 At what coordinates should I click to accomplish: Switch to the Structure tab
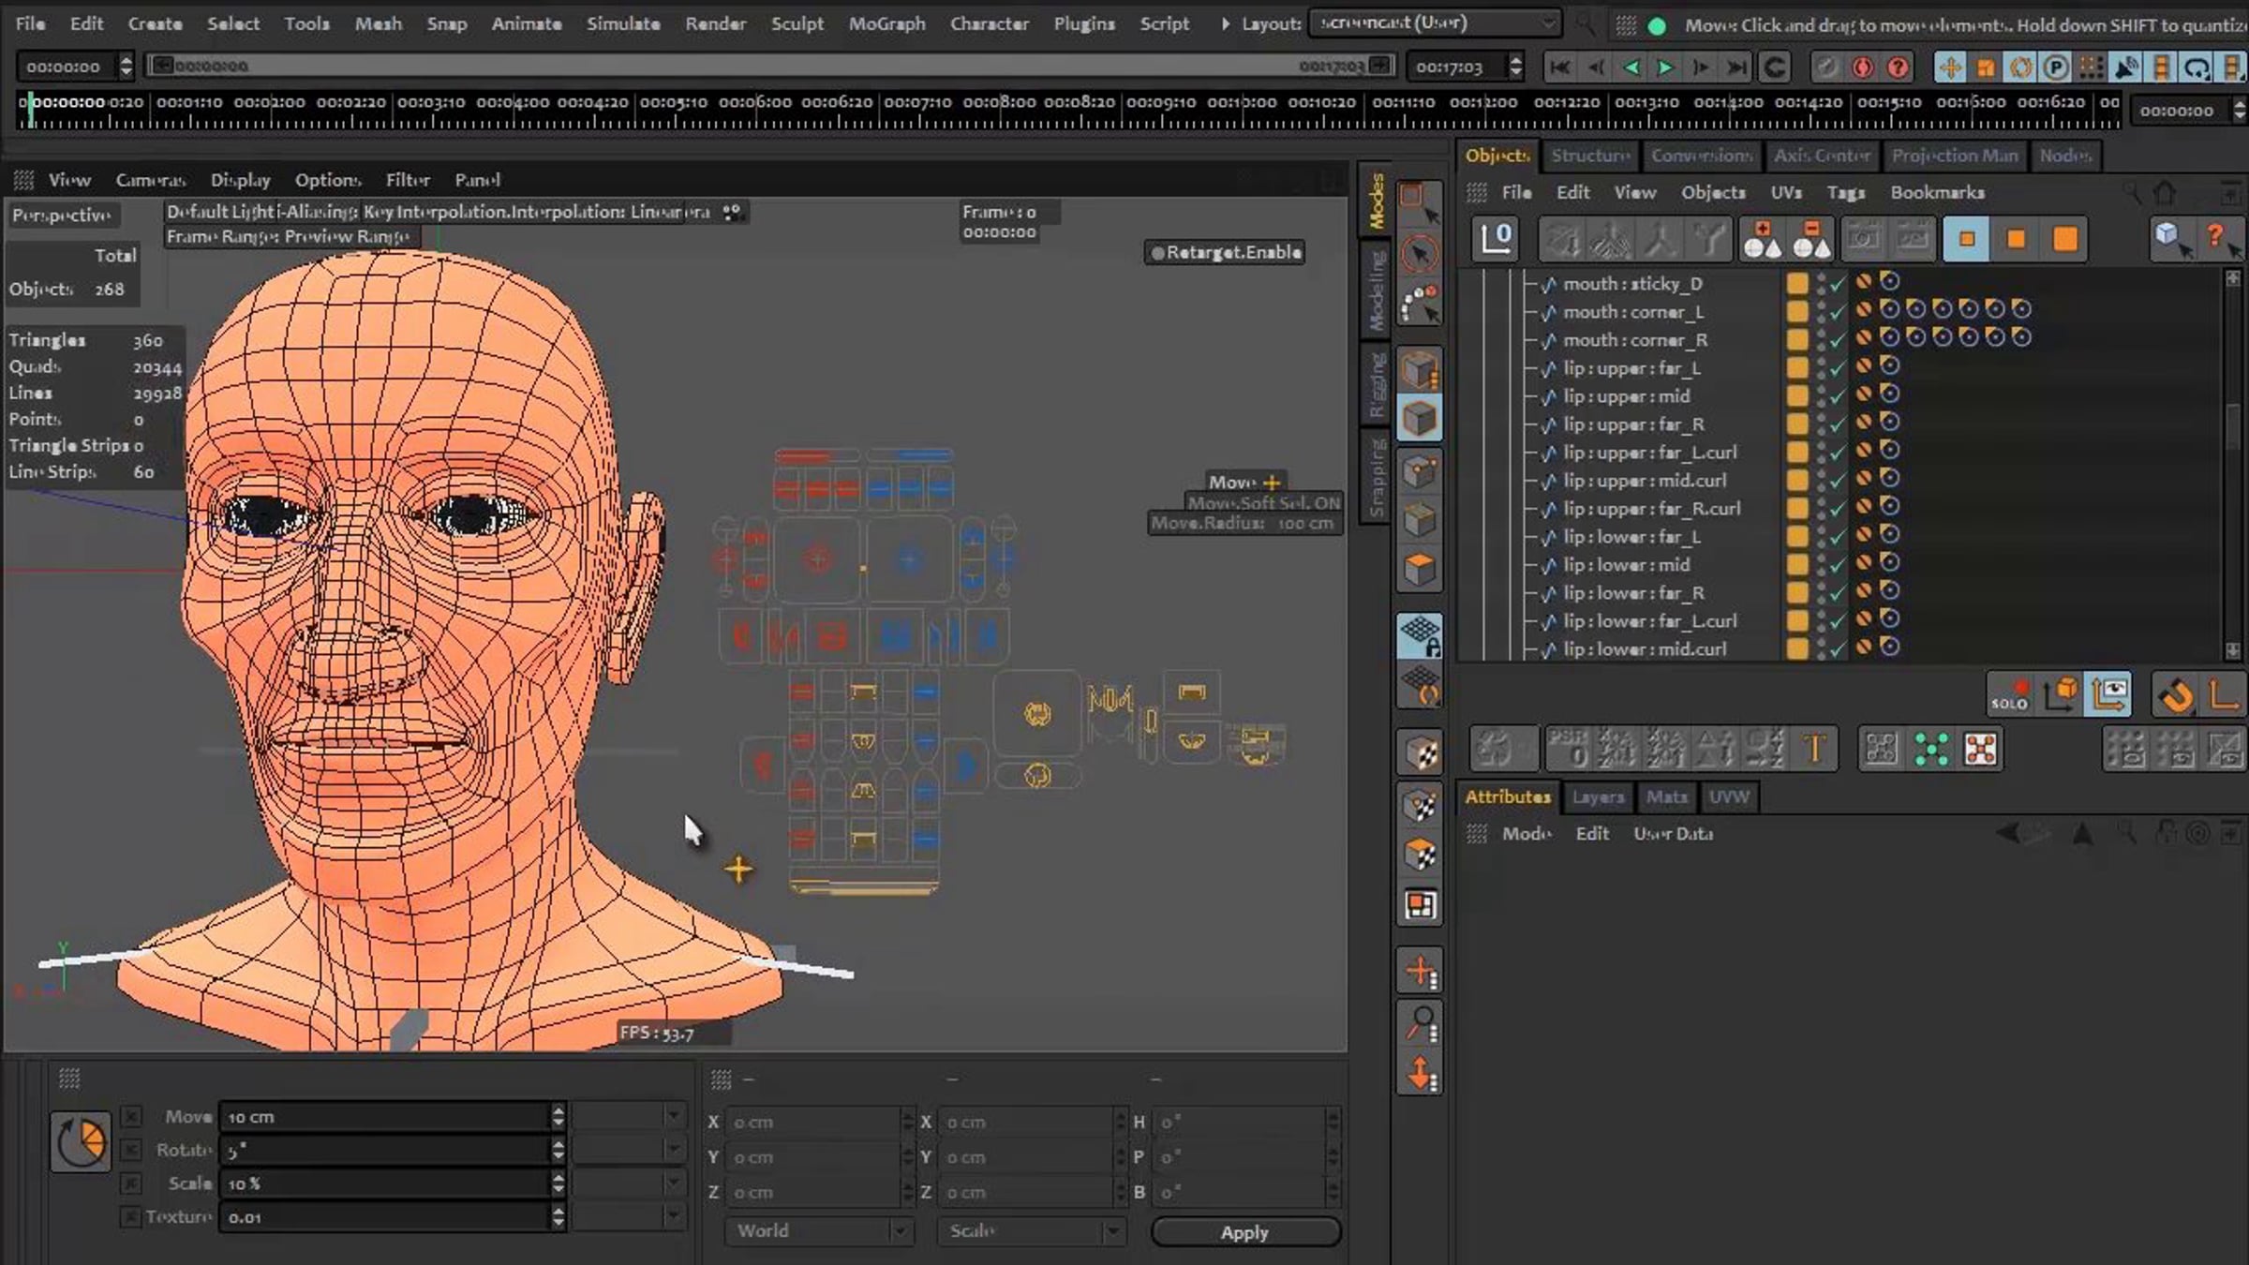[1589, 156]
